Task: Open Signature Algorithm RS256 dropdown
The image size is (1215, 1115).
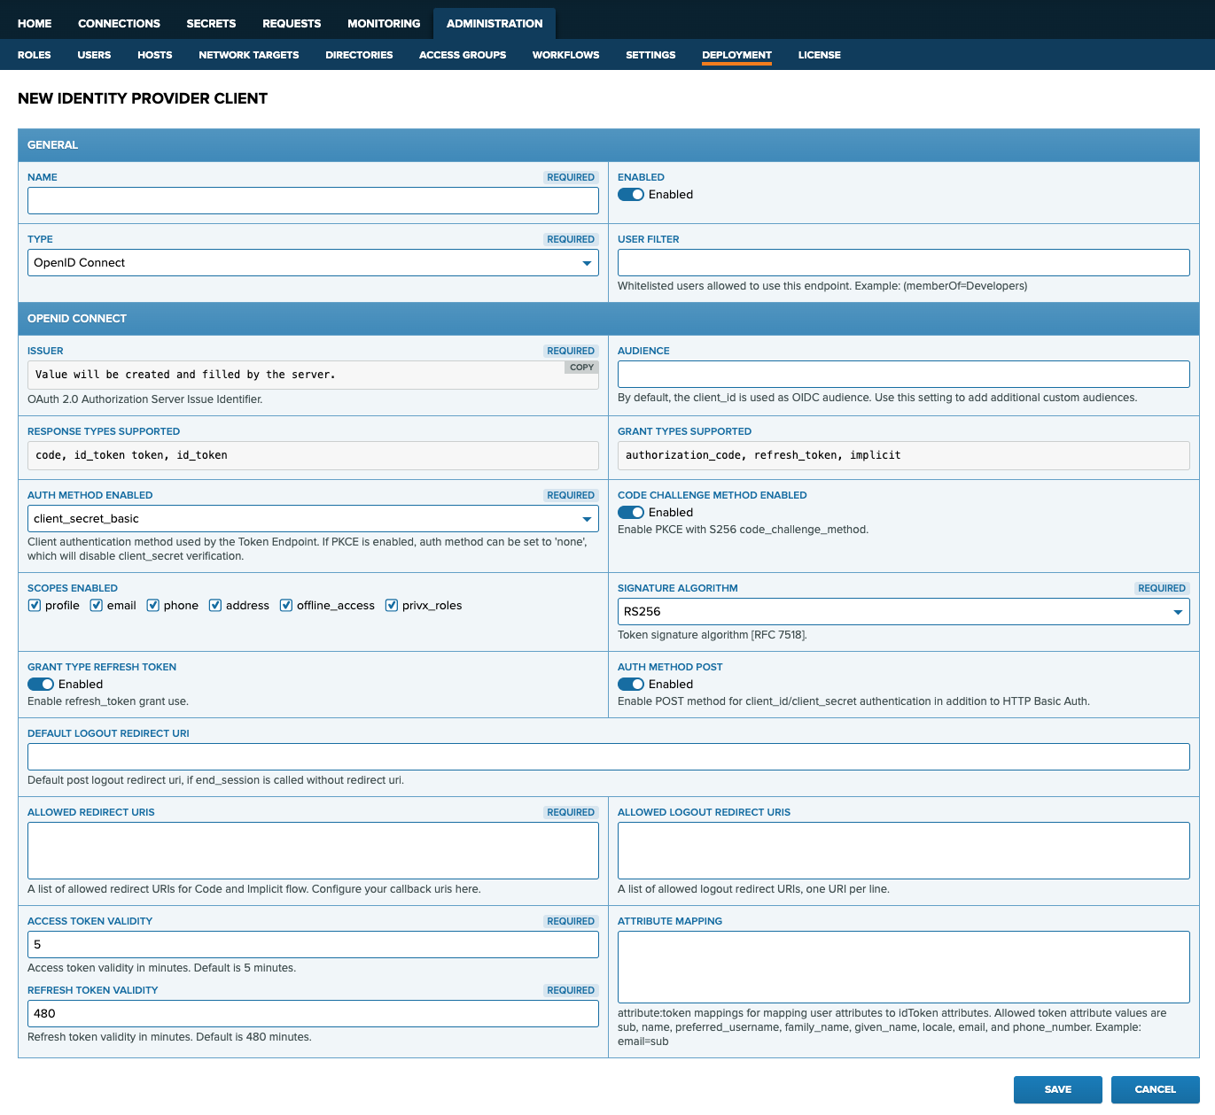Action: [903, 612]
